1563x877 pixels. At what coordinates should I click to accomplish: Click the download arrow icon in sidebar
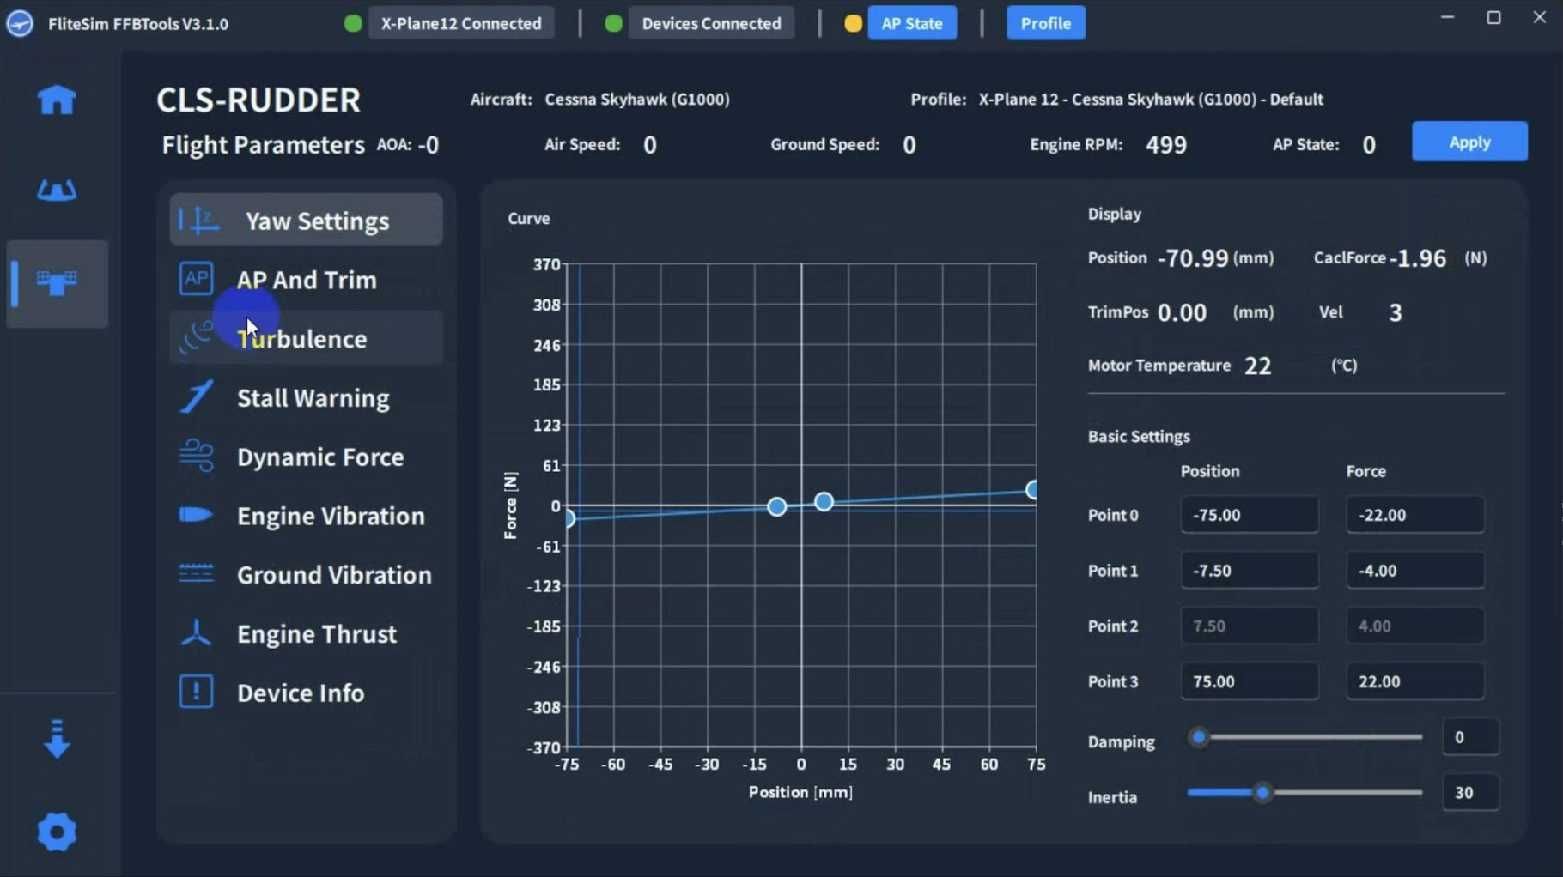pyautogui.click(x=57, y=739)
